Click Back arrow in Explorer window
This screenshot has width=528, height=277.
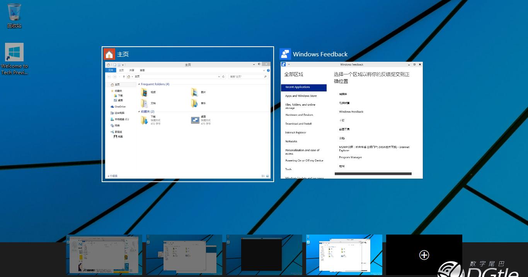click(x=109, y=77)
